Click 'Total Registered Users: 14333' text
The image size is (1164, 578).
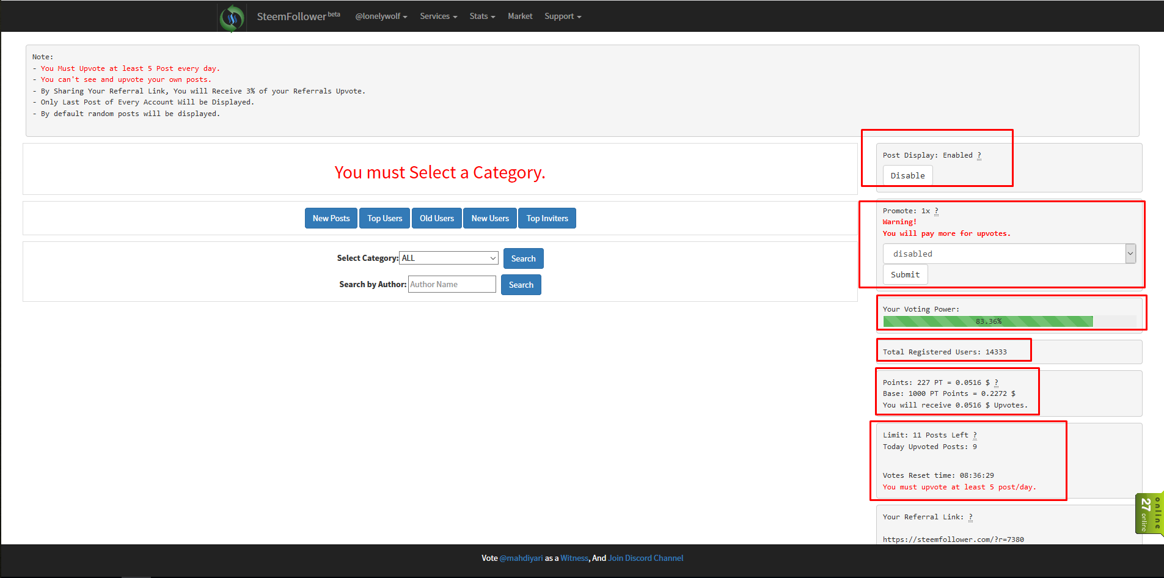tap(945, 352)
